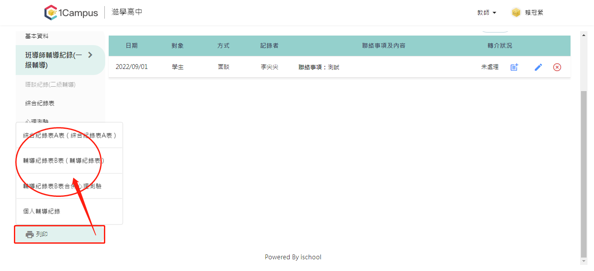Click the 賴冠縈 user name

click(x=534, y=13)
